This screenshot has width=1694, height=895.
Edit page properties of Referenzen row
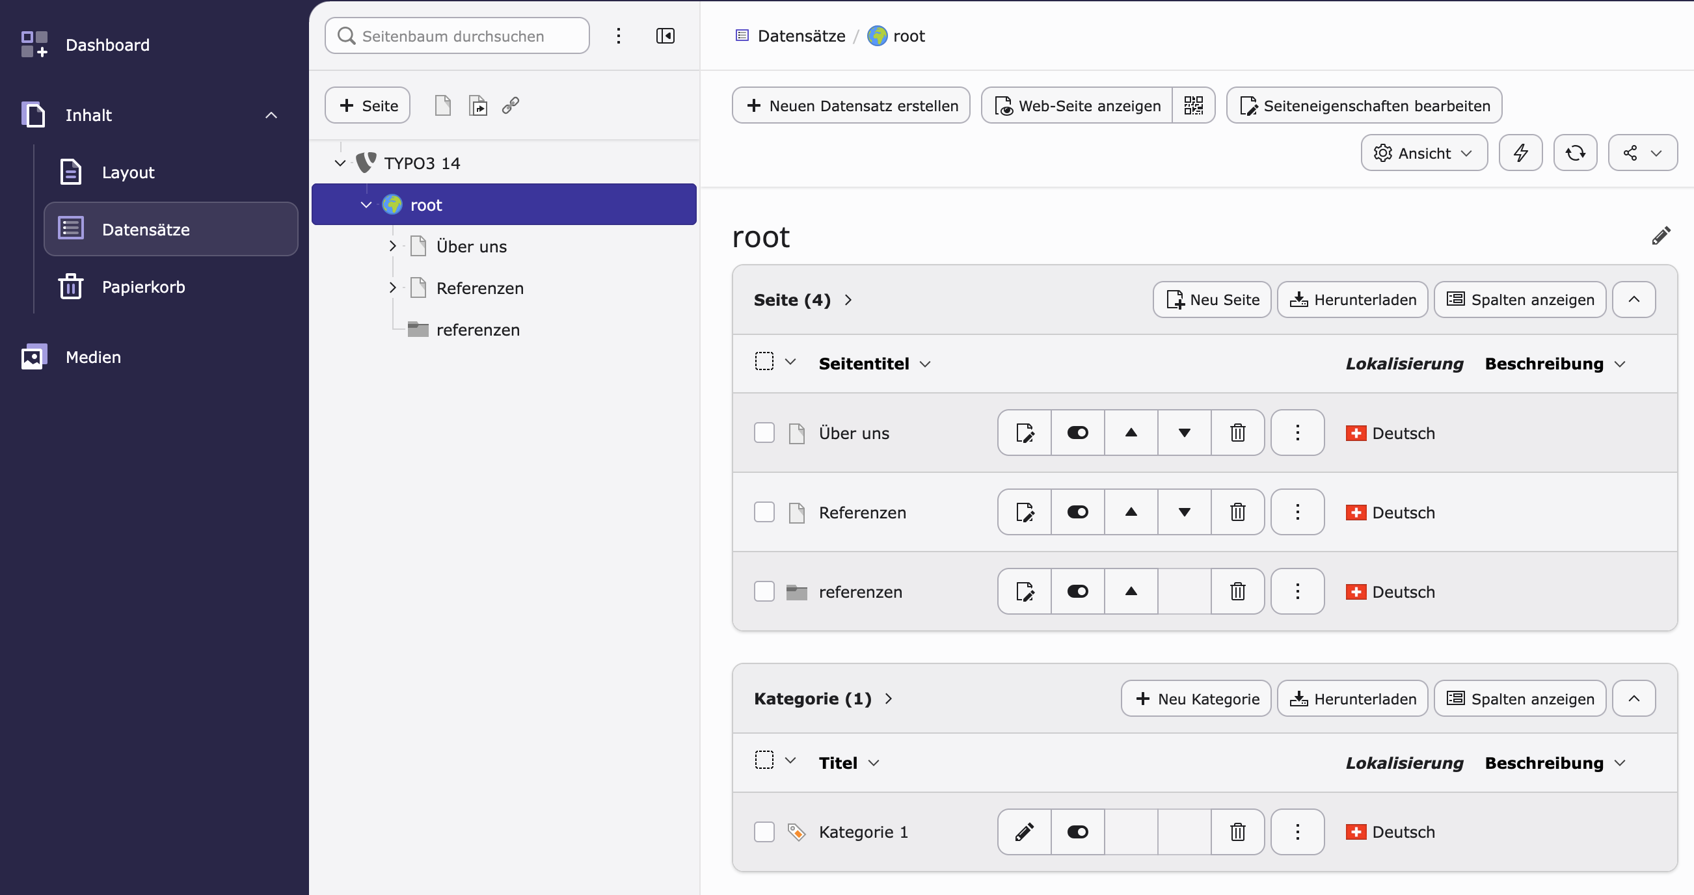[x=1025, y=512]
